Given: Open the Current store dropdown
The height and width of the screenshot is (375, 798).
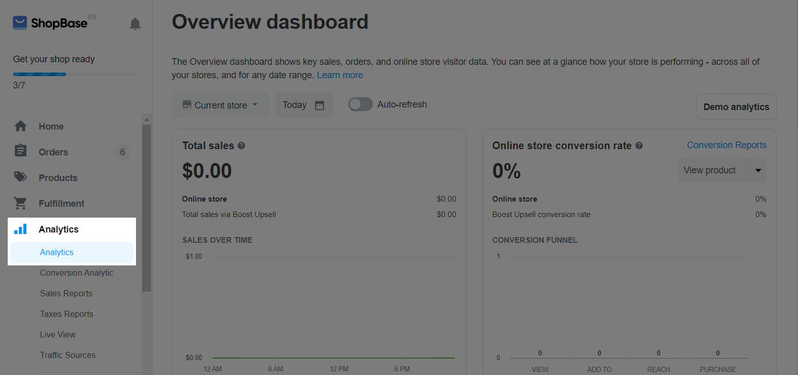Looking at the screenshot, I should tap(220, 105).
